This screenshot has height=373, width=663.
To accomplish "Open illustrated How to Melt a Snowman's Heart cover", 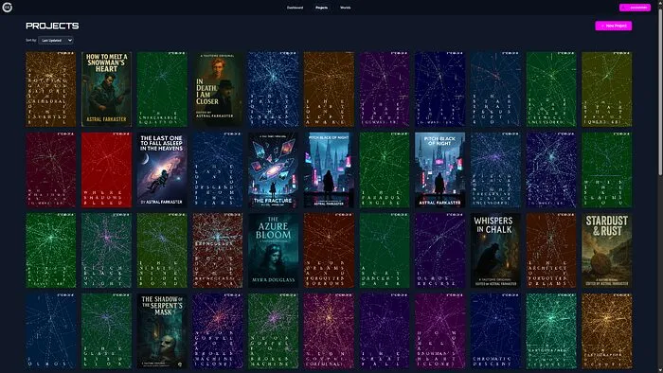I will 106,89.
